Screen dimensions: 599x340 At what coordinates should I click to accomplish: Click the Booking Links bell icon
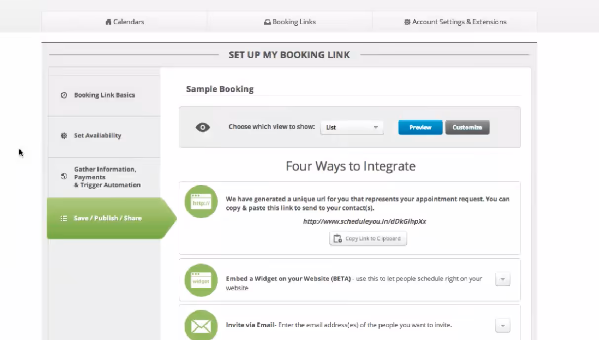[x=267, y=22]
